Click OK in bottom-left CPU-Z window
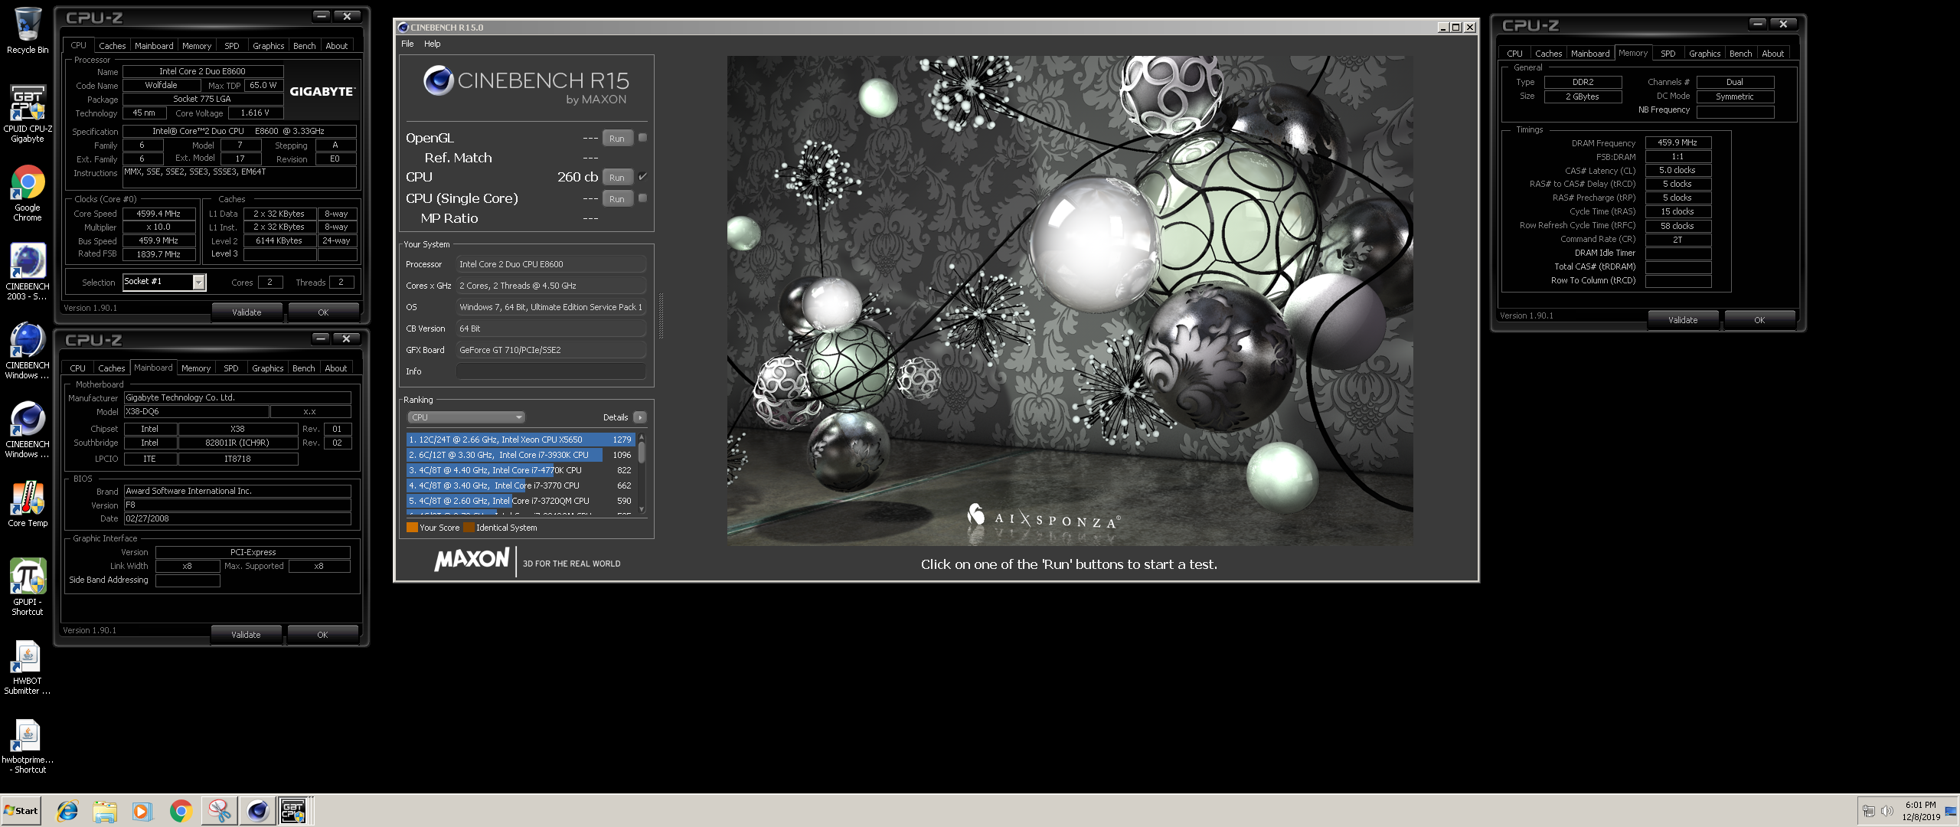 (322, 635)
